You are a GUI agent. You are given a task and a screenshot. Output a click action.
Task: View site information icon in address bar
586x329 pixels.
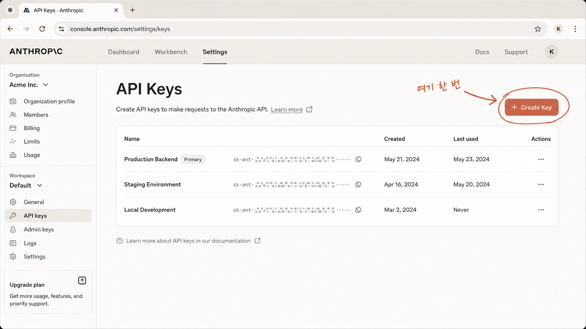click(x=61, y=29)
